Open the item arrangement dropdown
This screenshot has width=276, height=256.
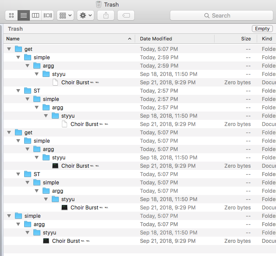[x=65, y=15]
